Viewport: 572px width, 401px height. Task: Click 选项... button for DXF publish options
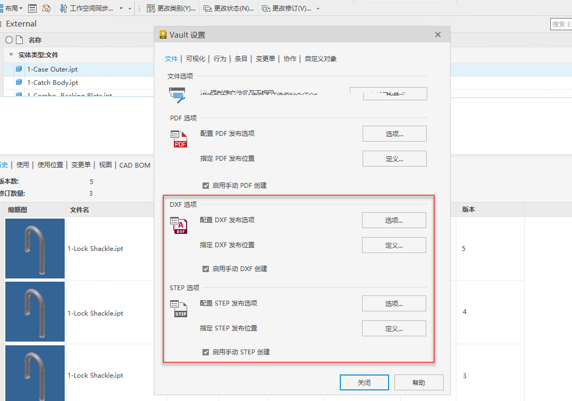[x=394, y=220]
